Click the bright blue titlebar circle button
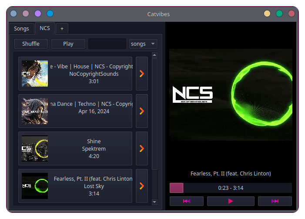 pyautogui.click(x=50, y=13)
